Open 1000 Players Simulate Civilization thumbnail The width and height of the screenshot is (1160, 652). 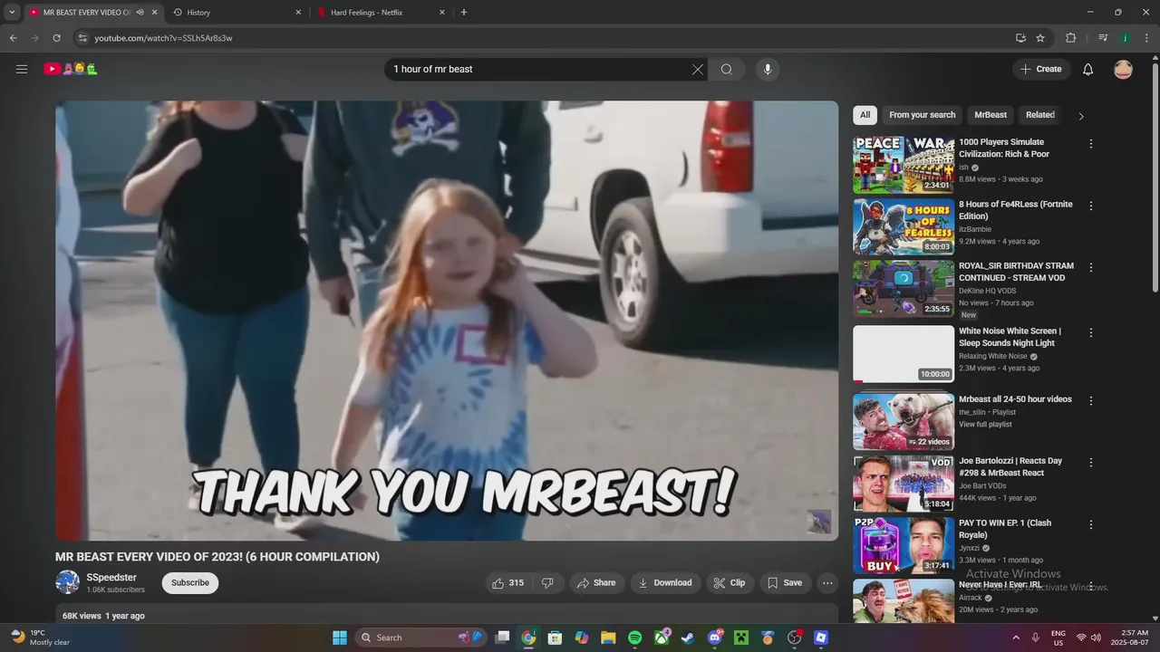tap(904, 165)
